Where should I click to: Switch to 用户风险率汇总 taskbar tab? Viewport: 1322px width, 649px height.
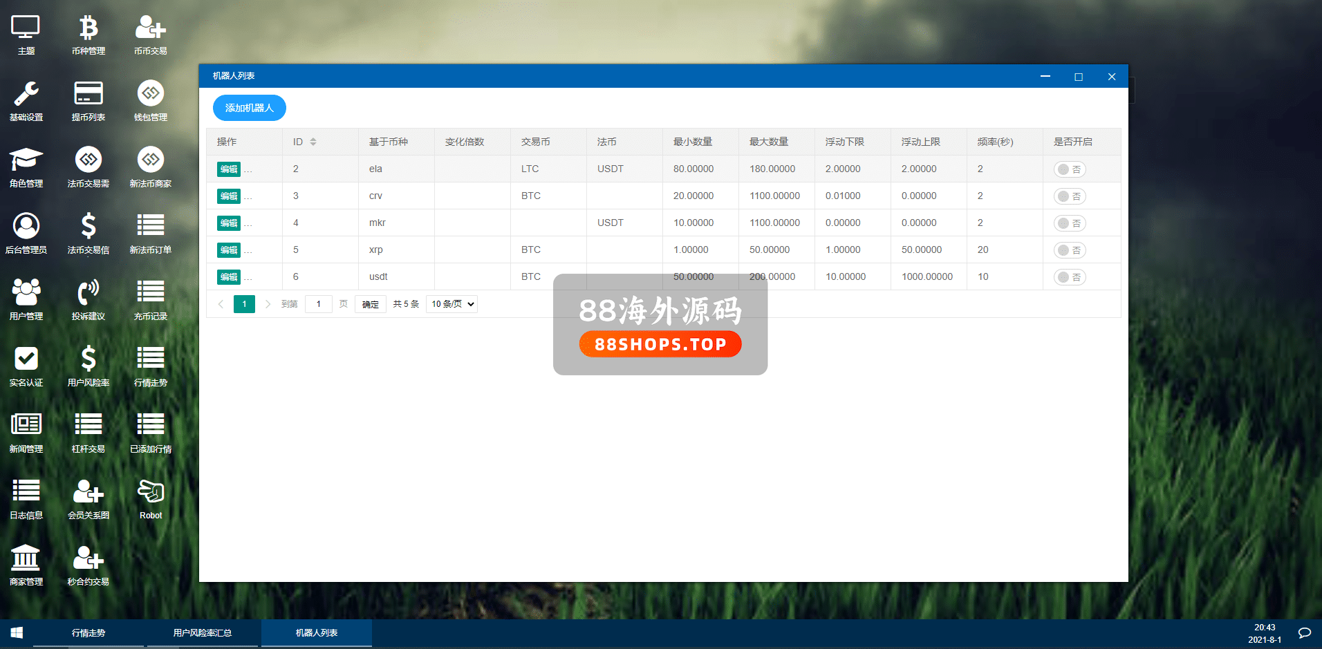[203, 632]
